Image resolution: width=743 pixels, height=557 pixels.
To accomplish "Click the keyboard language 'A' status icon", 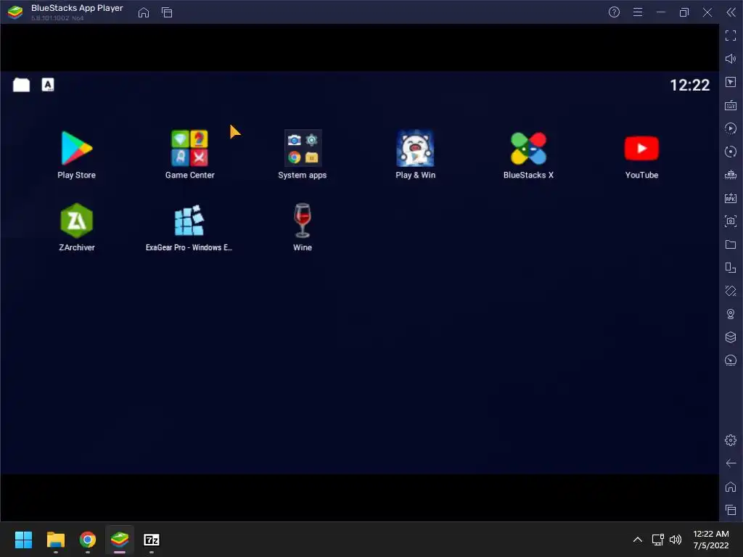I will [48, 85].
